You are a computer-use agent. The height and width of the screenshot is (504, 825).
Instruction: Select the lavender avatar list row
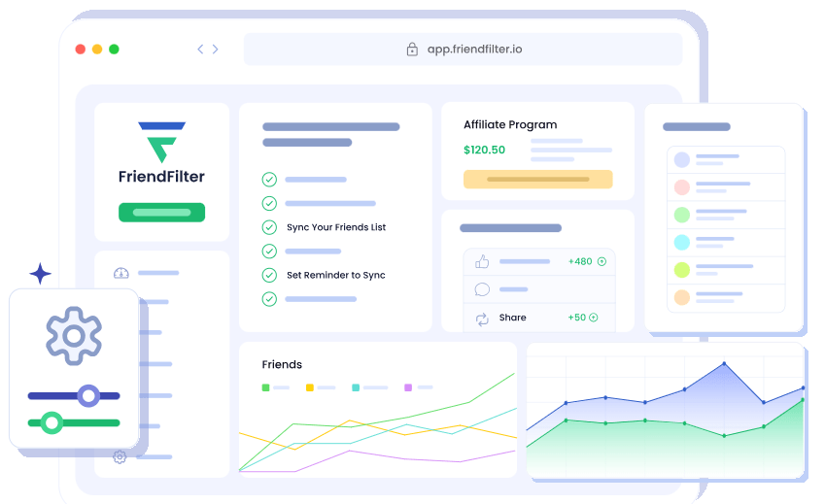click(x=726, y=160)
